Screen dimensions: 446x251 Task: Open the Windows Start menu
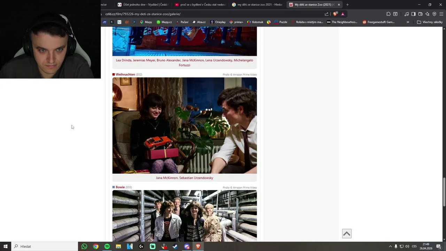coord(6,246)
